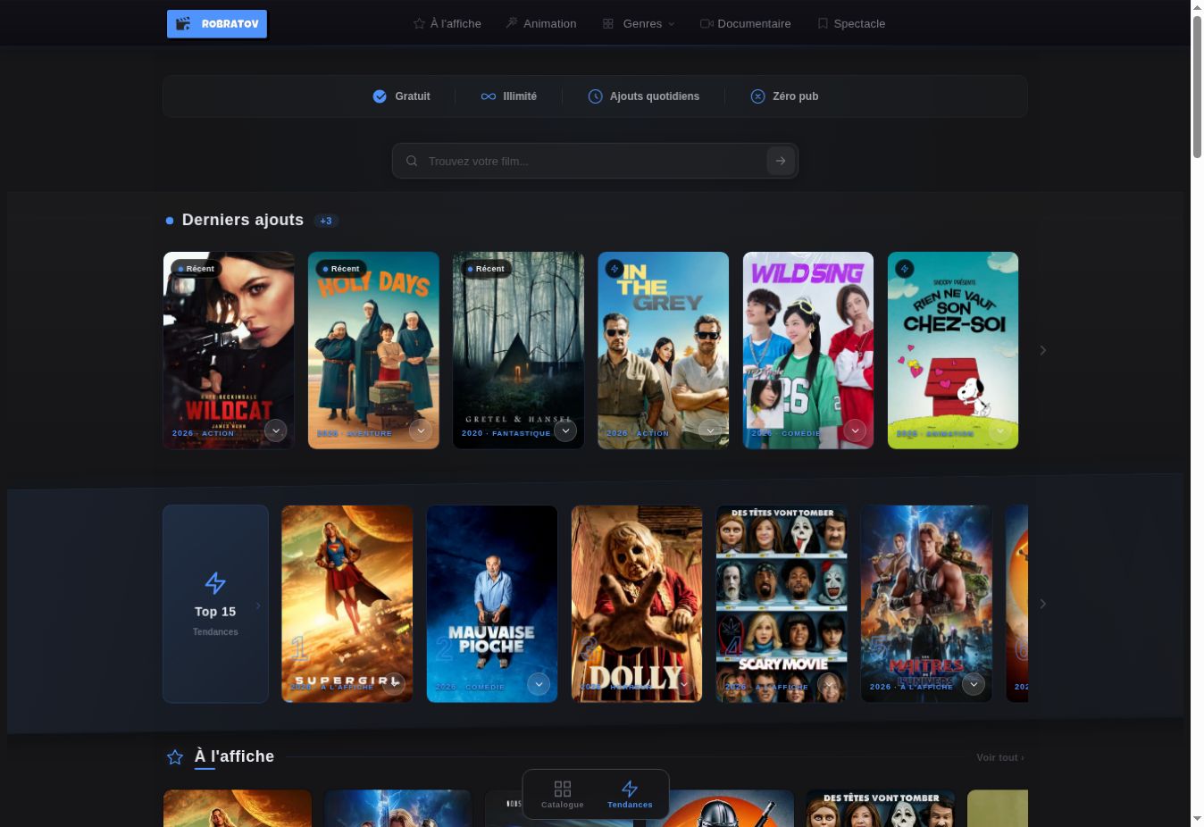
Task: Expand details chevron on Supergirl card
Action: point(394,684)
